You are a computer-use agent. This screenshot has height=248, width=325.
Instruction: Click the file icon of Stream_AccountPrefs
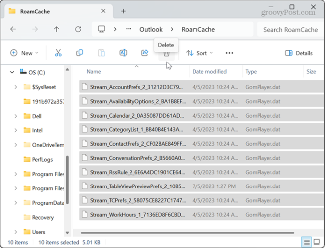(x=84, y=87)
